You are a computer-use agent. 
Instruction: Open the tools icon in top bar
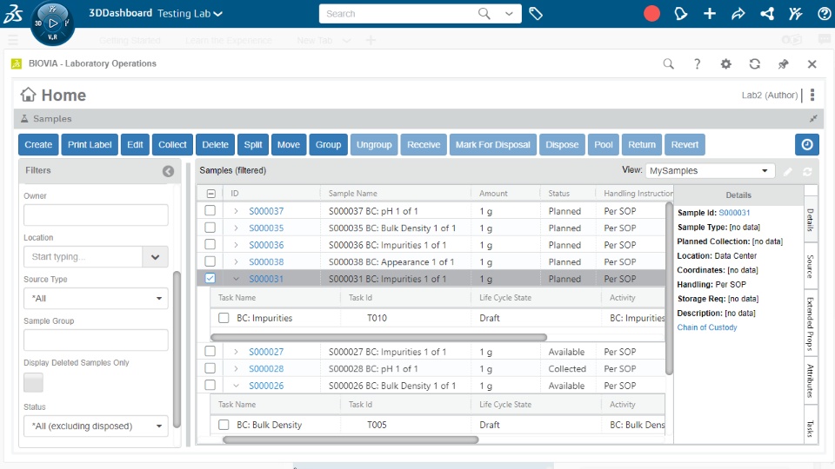point(796,14)
